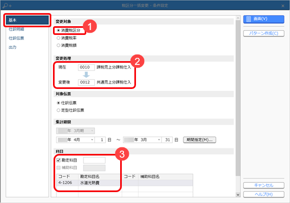Screen dimensions: 290x203
Task: Open the end month 3月 dropdown
Action: [x=142, y=140]
